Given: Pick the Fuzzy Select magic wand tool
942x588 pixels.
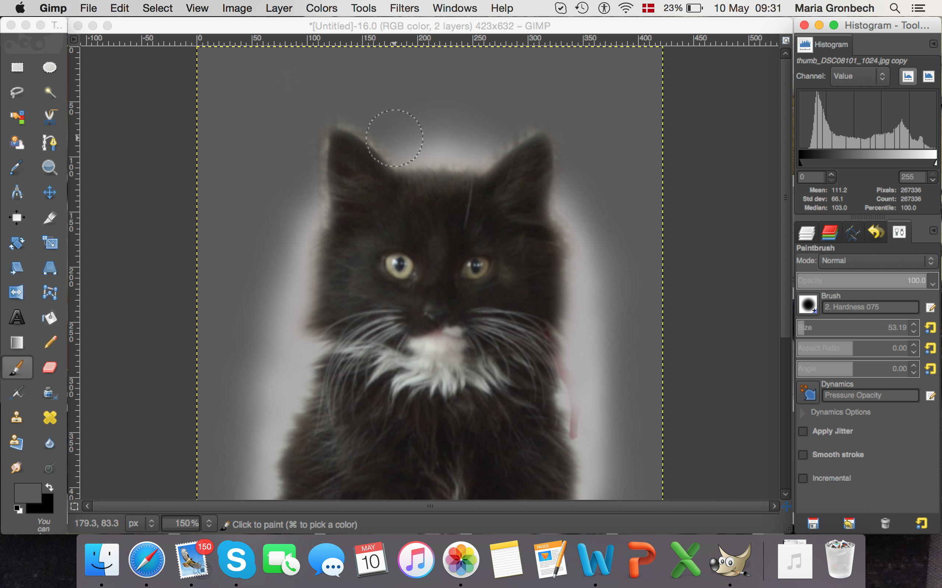Looking at the screenshot, I should pyautogui.click(x=49, y=92).
